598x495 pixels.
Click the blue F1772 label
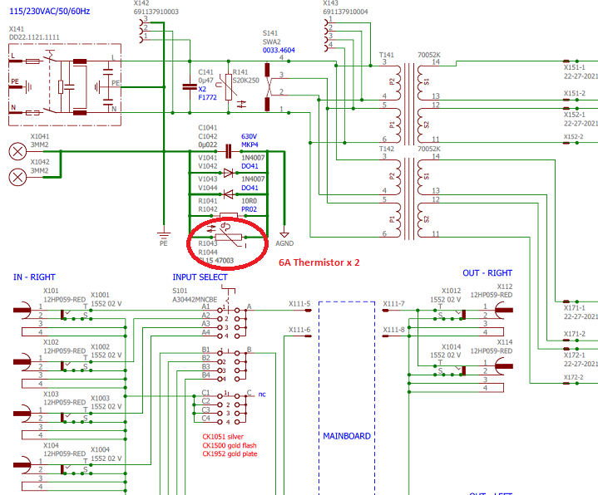[207, 97]
